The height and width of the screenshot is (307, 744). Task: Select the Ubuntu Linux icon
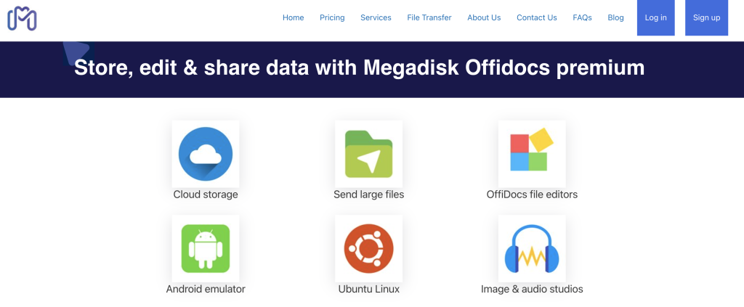click(x=368, y=248)
